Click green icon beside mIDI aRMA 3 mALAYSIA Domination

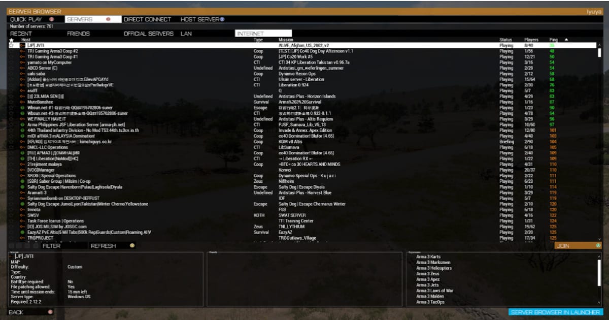(x=22, y=136)
